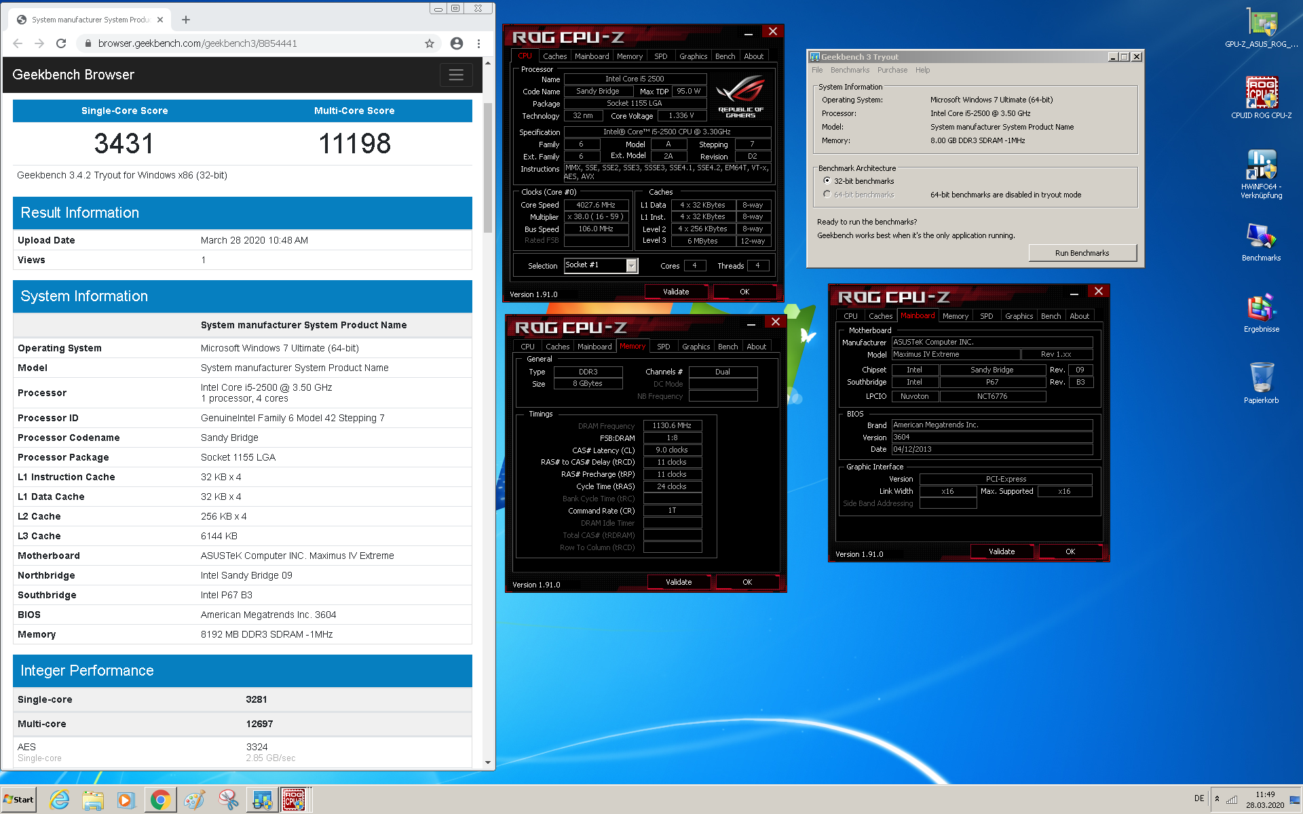Viewport: 1303px width, 814px height.
Task: Select 32-bit benchmarks radio button
Action: coord(827,180)
